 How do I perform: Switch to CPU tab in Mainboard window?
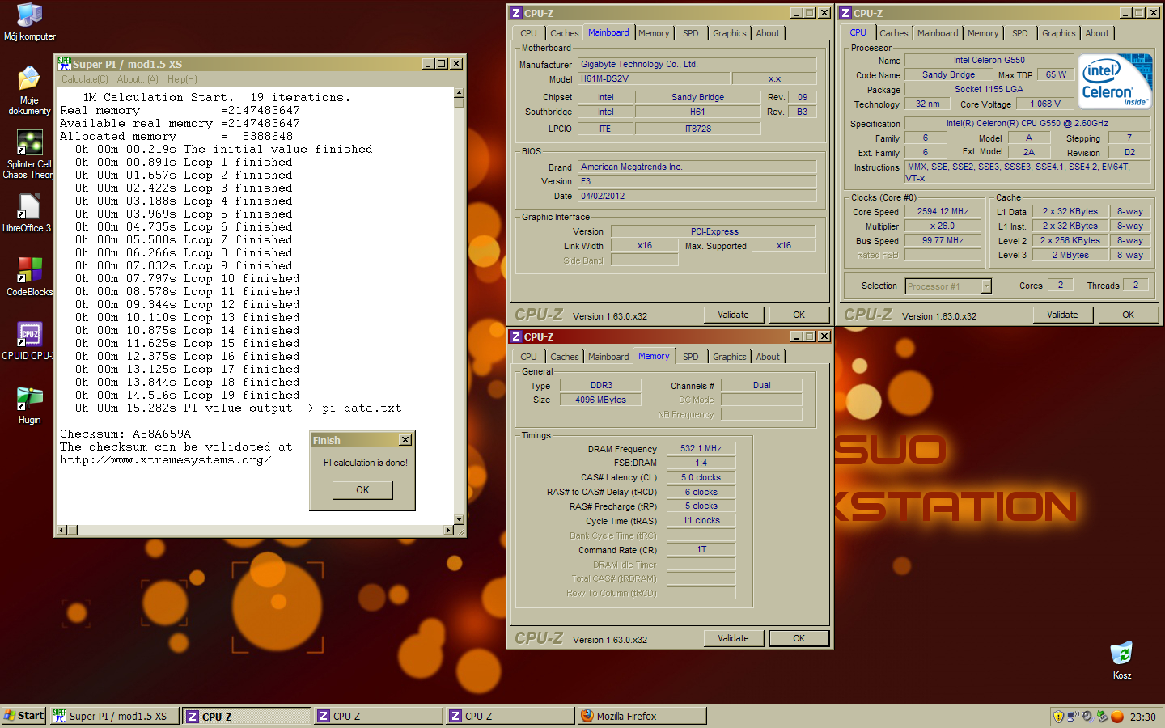pos(528,33)
